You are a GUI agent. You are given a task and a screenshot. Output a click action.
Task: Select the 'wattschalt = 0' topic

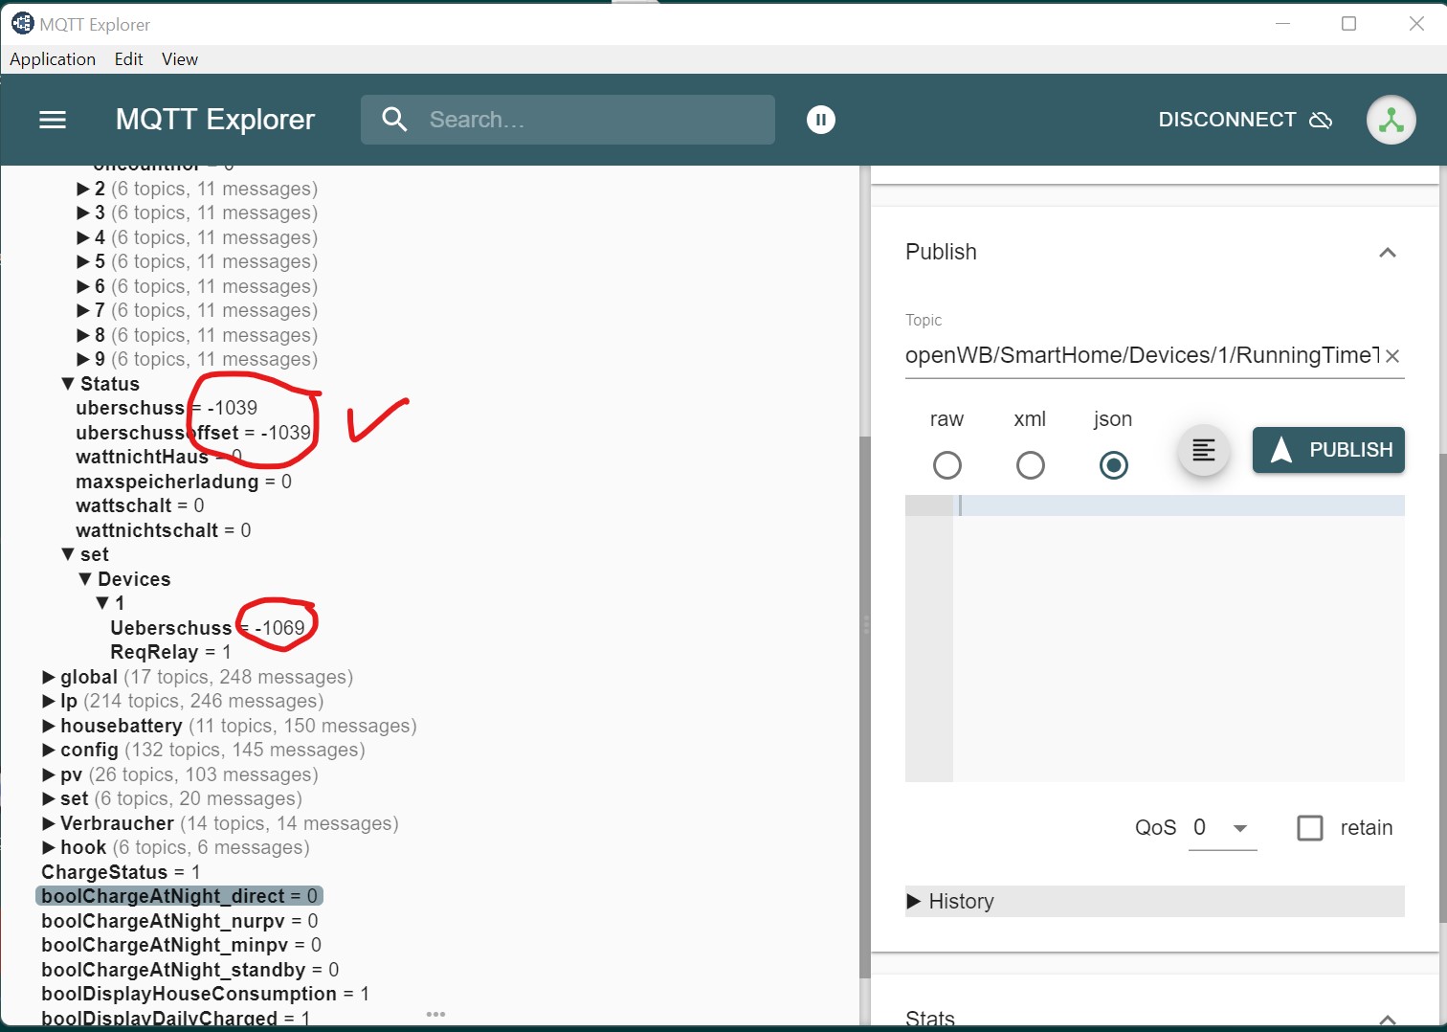point(140,505)
